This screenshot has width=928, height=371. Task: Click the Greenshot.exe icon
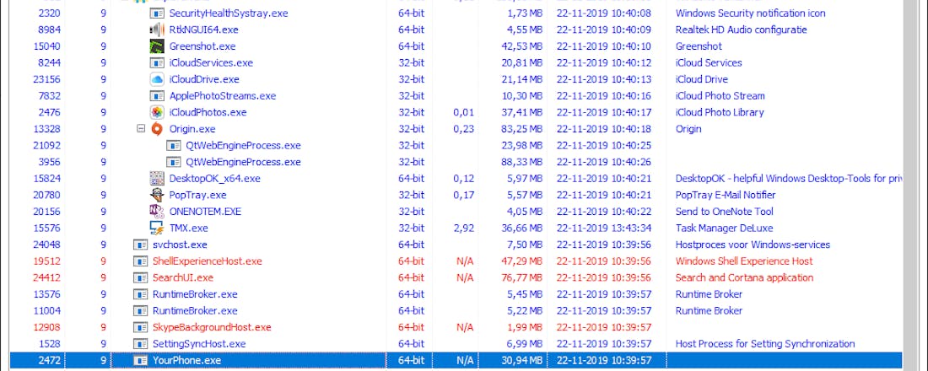[157, 46]
